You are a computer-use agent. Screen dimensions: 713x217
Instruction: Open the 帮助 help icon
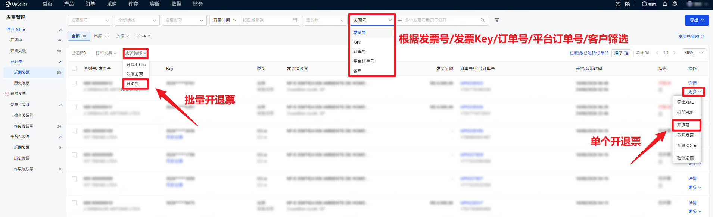[649, 4]
